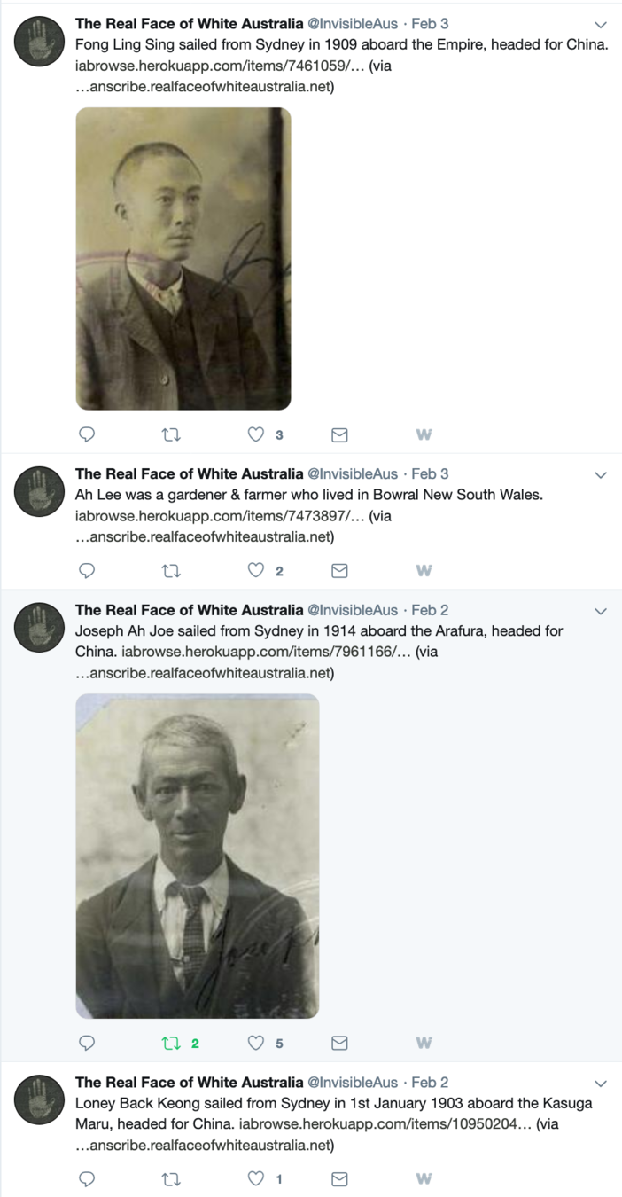
Task: Open more options chevron on Fong Ling Sing tweet
Action: pyautogui.click(x=601, y=25)
